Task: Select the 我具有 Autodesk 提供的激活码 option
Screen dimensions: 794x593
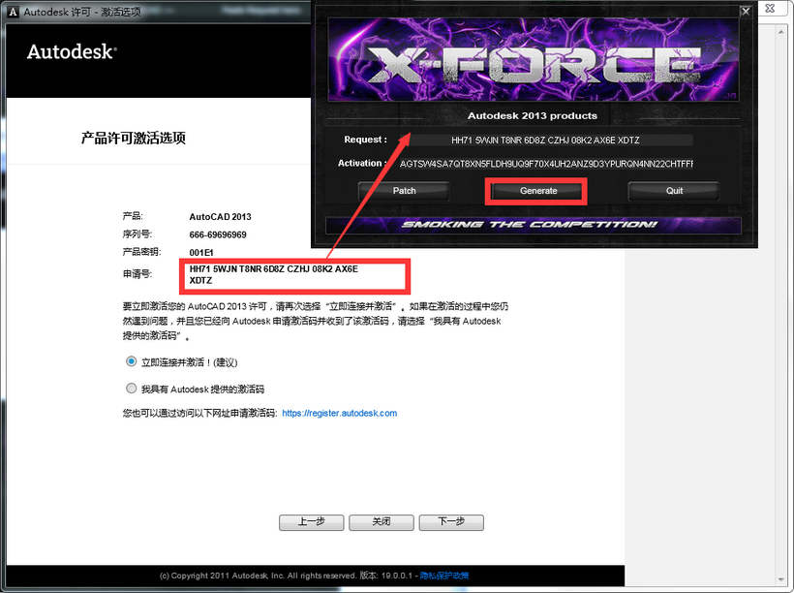Action: click(131, 388)
